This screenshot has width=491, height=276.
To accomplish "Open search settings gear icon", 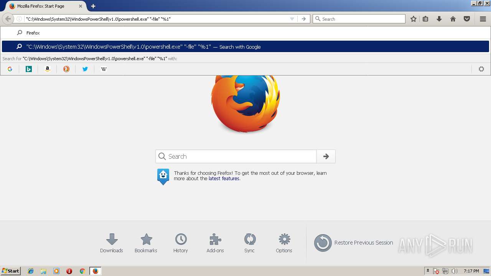I will pos(481,69).
